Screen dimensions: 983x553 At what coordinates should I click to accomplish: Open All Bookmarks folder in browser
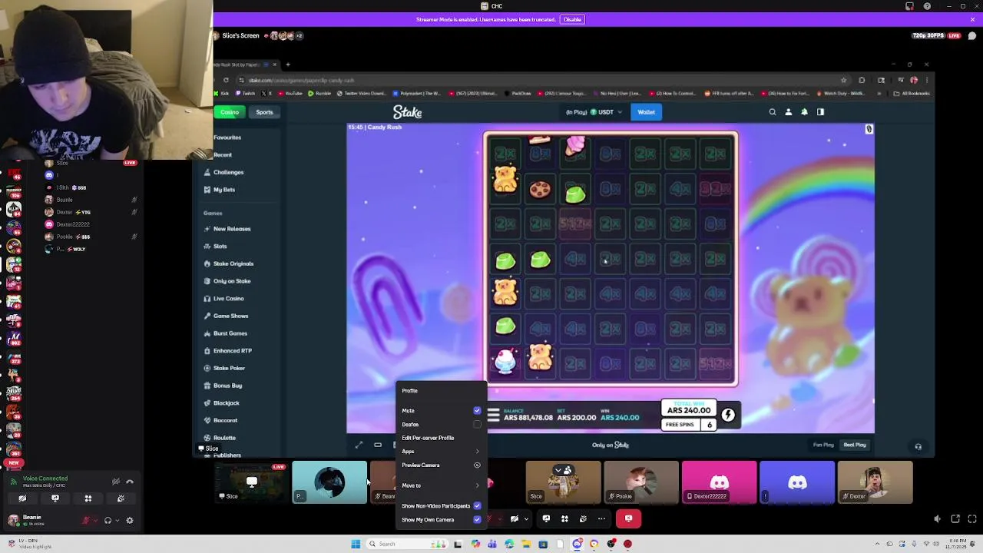[912, 93]
